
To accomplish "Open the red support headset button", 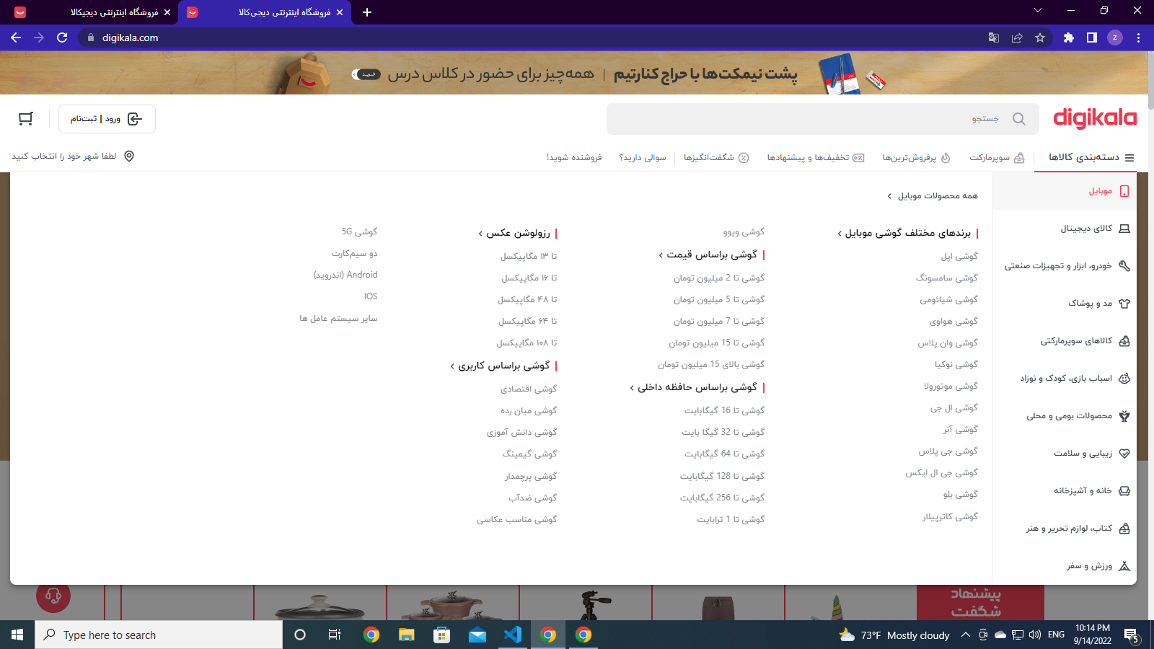I will click(x=53, y=596).
